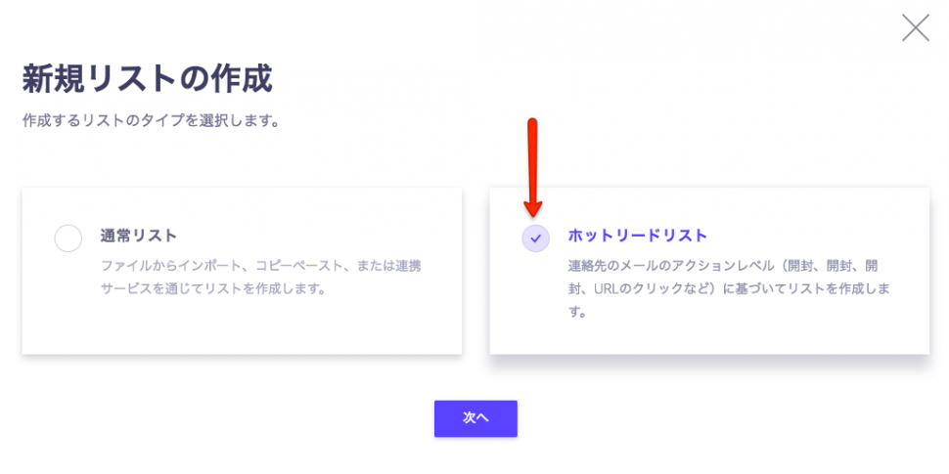This screenshot has height=474, width=949.
Task: Click empty space at bottom of ホットリードリスト card
Action: pyautogui.click(x=709, y=339)
